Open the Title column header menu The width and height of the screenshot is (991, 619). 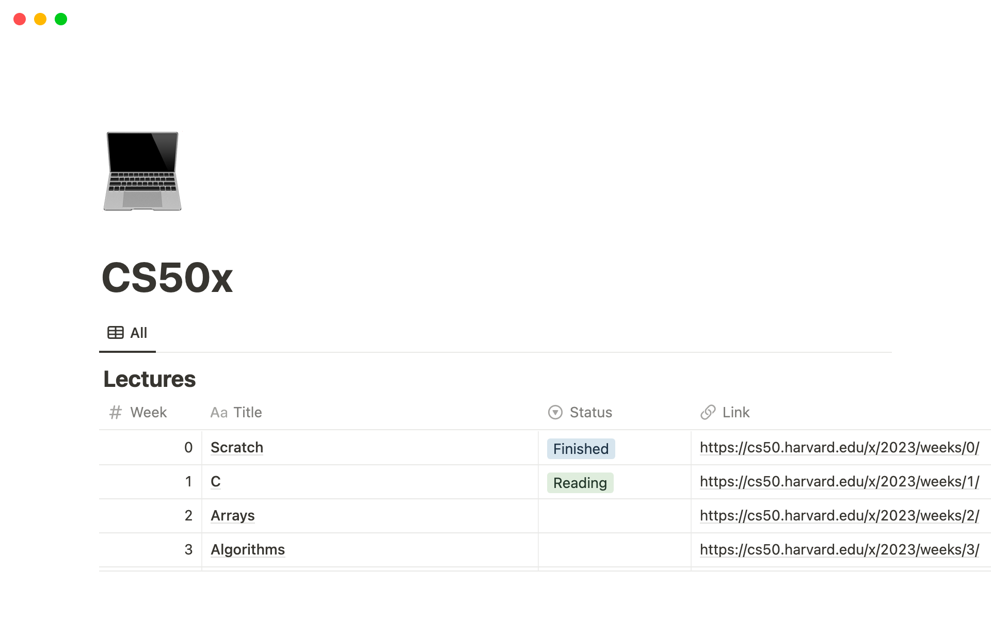[x=248, y=412]
